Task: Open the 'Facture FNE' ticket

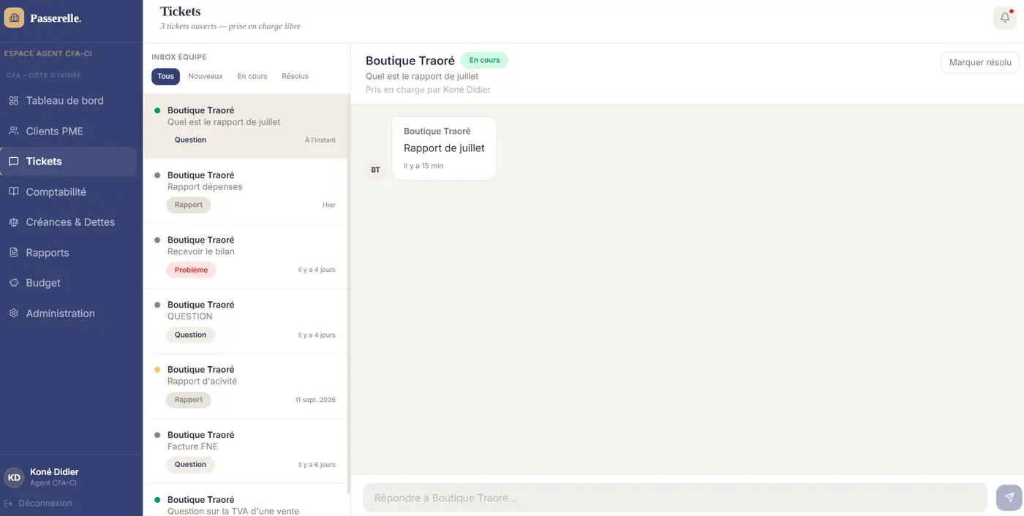Action: tap(245, 452)
